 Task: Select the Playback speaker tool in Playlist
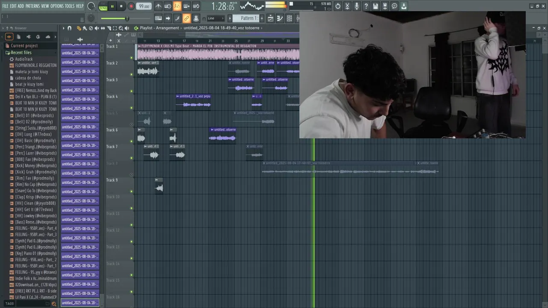point(127,28)
